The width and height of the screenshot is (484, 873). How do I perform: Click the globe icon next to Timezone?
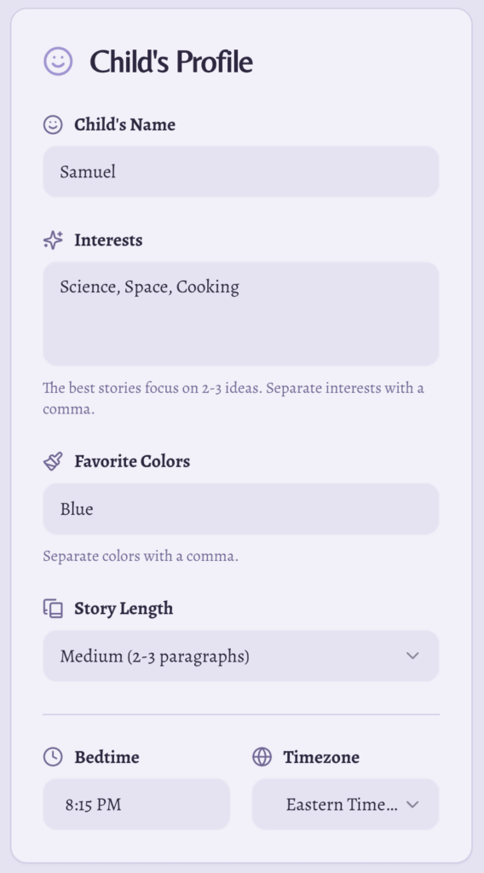pyautogui.click(x=262, y=757)
